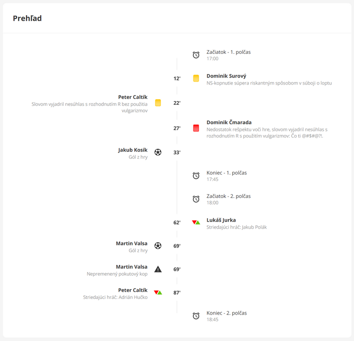354x341 pixels.
Task: Click the clock icon beside Koniec 1. polčas
Action: pos(196,176)
